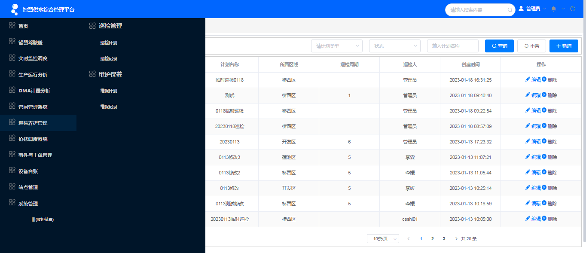The width and height of the screenshot is (586, 253).
Task: Click delete icon for 20230118巡检 row
Action: (x=544, y=126)
